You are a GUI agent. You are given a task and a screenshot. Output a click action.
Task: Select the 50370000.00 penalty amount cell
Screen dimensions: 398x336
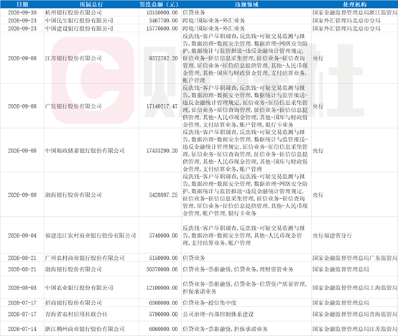[x=160, y=269]
